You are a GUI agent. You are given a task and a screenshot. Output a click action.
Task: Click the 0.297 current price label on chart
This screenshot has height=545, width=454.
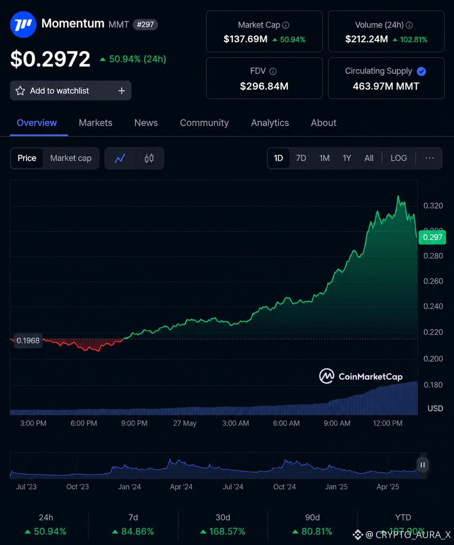click(432, 237)
